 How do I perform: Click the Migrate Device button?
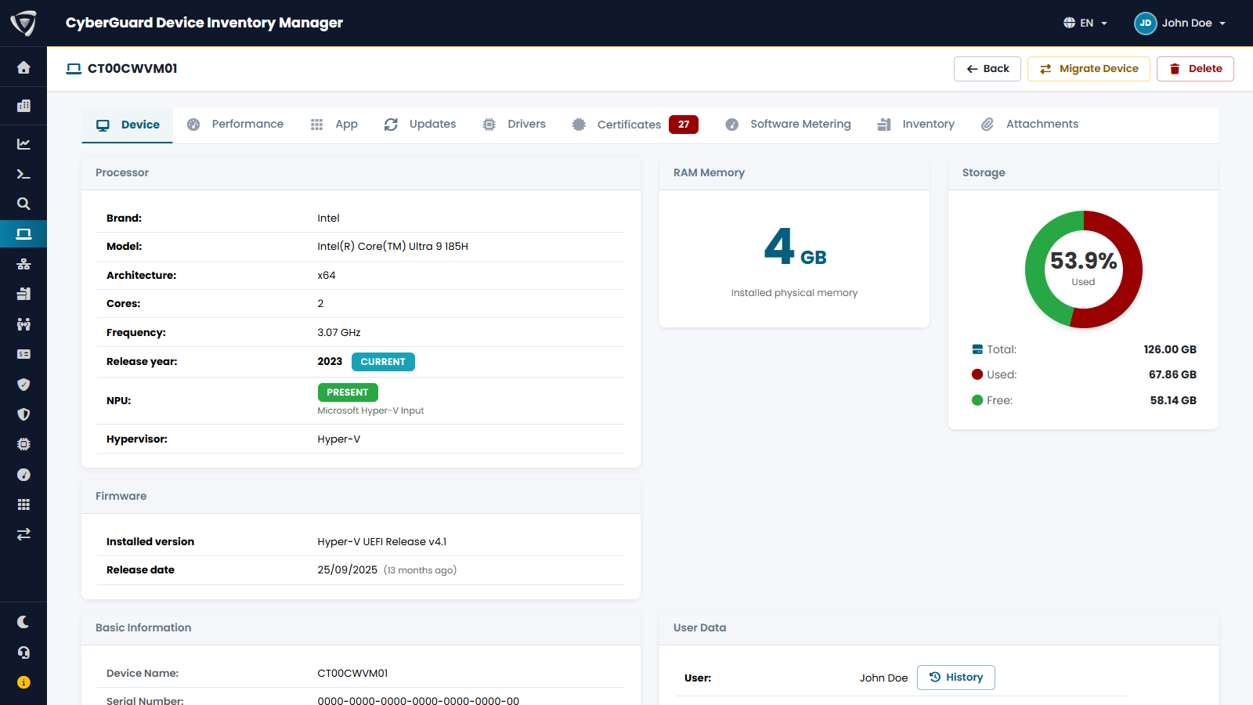point(1089,69)
